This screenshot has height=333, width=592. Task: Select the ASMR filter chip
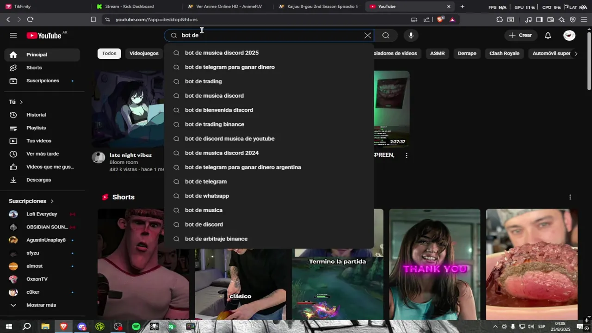click(x=437, y=53)
